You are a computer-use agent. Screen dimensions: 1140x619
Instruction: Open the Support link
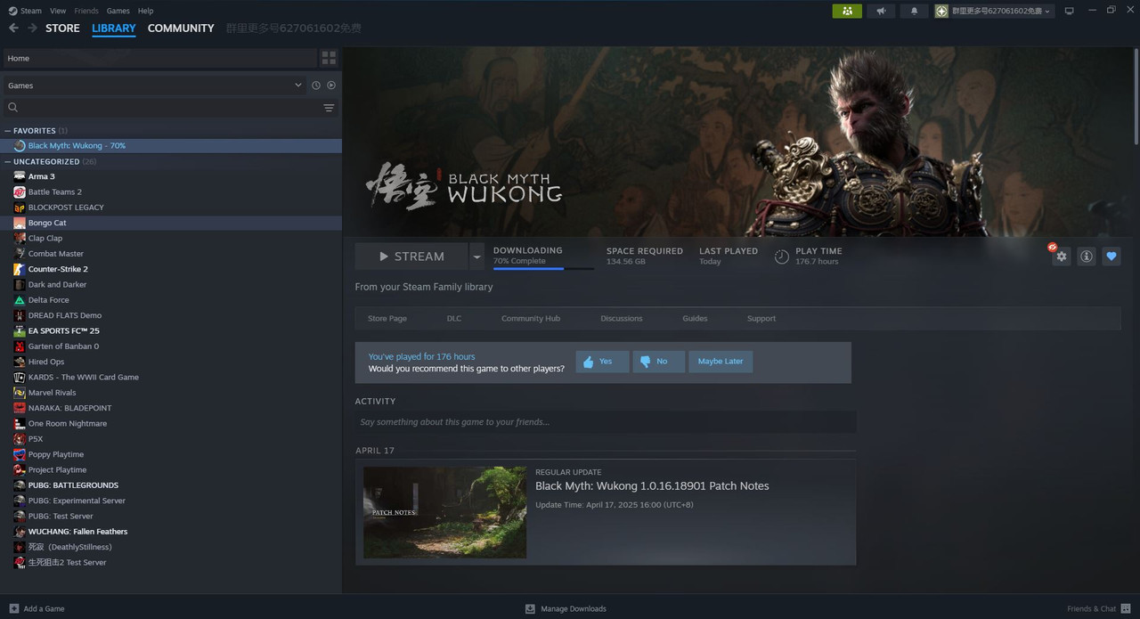(761, 318)
